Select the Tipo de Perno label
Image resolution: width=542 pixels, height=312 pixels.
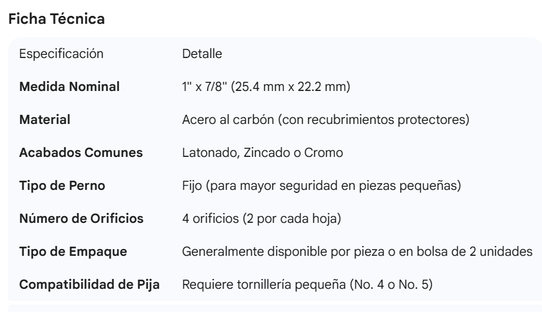pyautogui.click(x=59, y=186)
